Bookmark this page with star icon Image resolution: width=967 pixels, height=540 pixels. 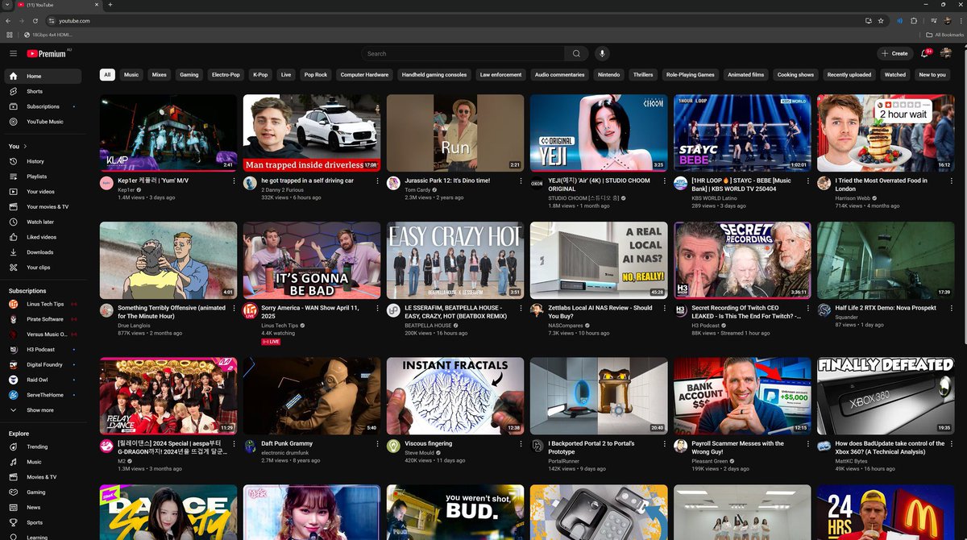coord(881,20)
